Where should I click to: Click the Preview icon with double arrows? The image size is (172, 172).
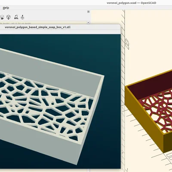pyautogui.click(x=2, y=18)
